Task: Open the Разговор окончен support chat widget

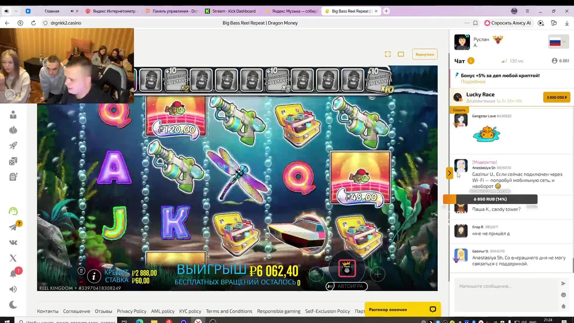Action: tap(403, 310)
